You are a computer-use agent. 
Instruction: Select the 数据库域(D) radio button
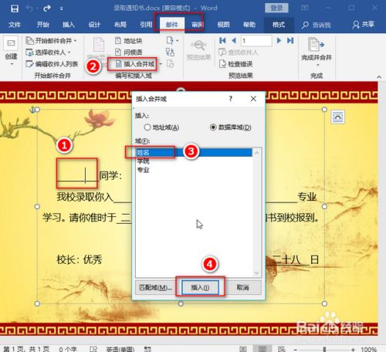tap(231, 127)
